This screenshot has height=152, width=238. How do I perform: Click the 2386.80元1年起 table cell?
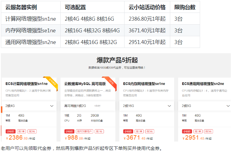147,19
